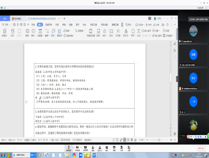Click the 海霞 participant avatar tile

coord(193,54)
